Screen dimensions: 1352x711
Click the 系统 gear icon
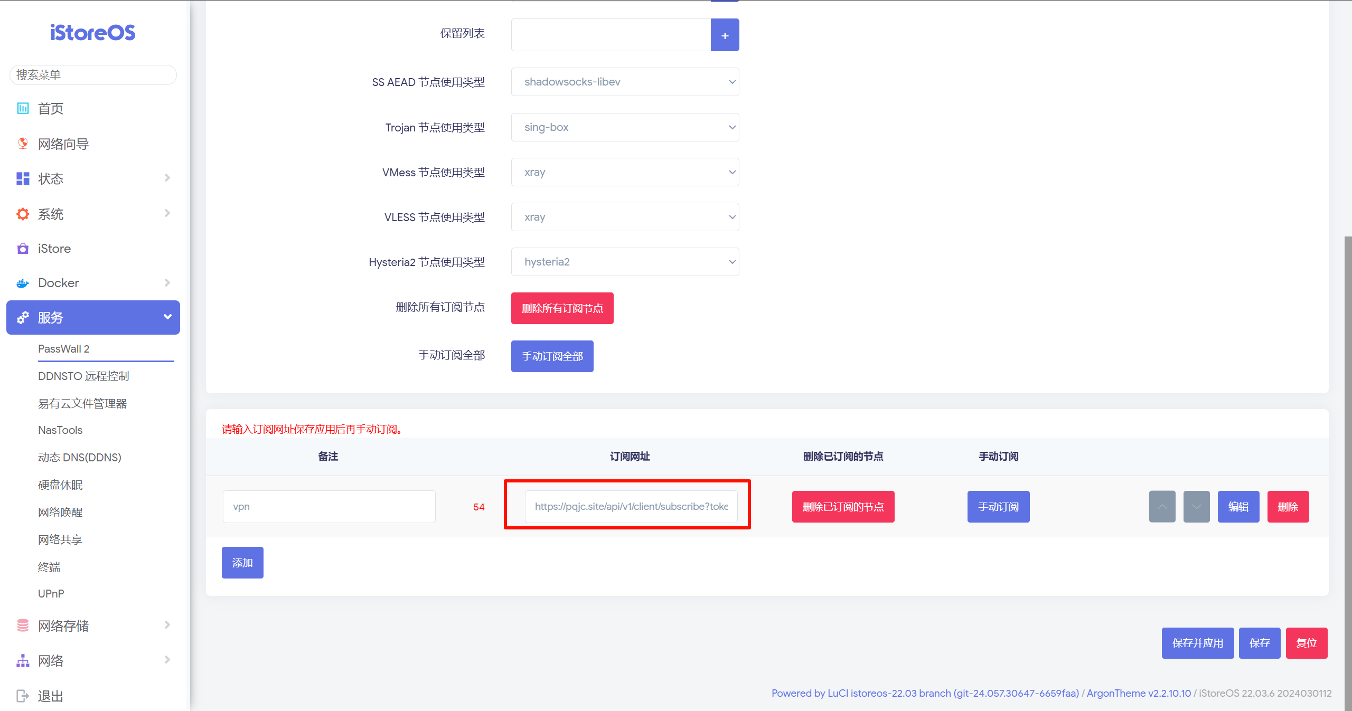click(23, 214)
